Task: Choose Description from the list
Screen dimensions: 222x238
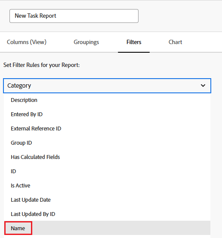Action: (x=107, y=100)
